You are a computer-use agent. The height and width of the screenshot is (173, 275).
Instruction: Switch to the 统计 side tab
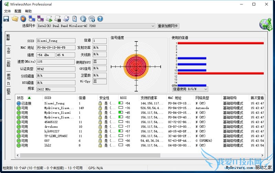click(x=8, y=51)
